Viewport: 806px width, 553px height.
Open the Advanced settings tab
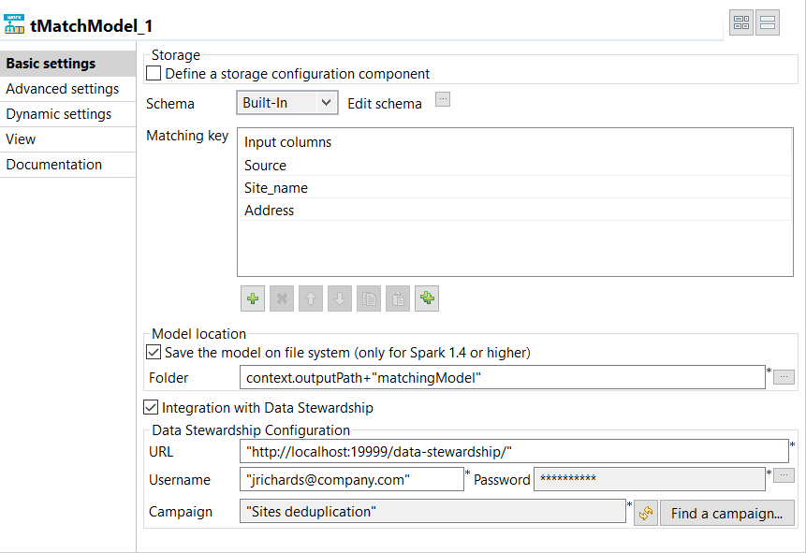pyautogui.click(x=63, y=89)
